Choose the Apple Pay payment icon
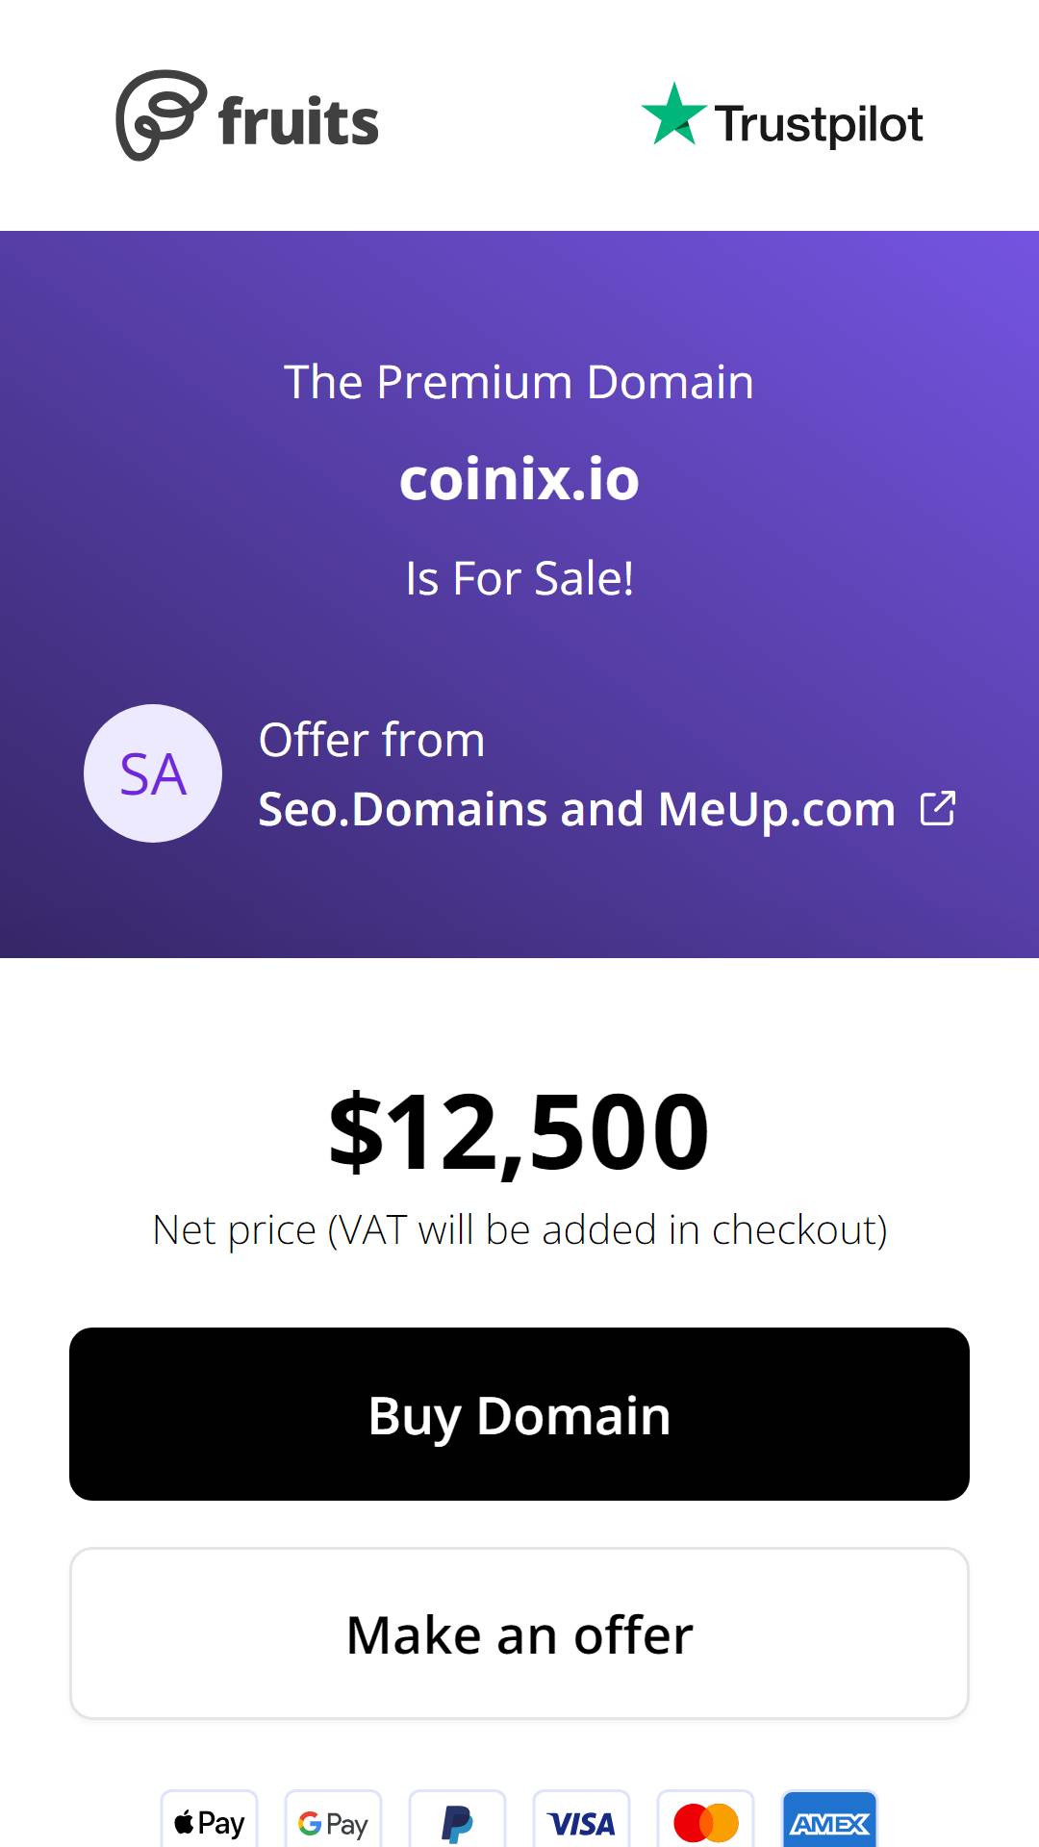 pyautogui.click(x=209, y=1820)
